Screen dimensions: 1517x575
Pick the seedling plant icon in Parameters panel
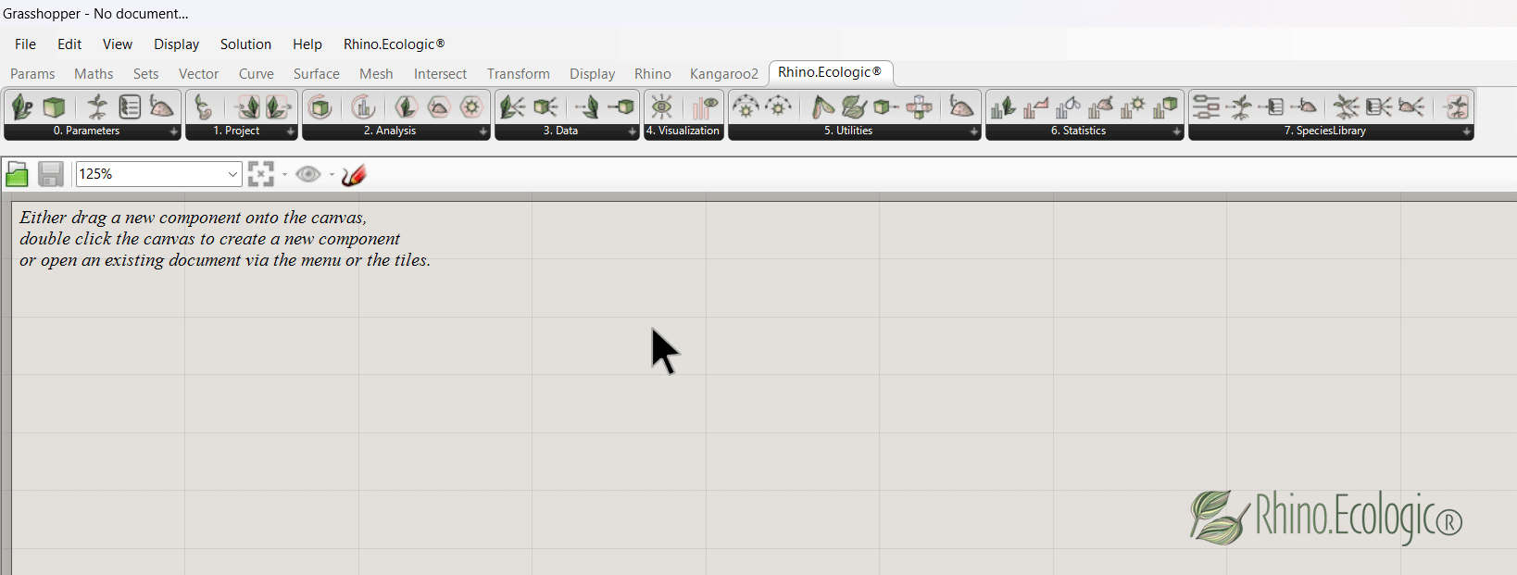tap(97, 107)
